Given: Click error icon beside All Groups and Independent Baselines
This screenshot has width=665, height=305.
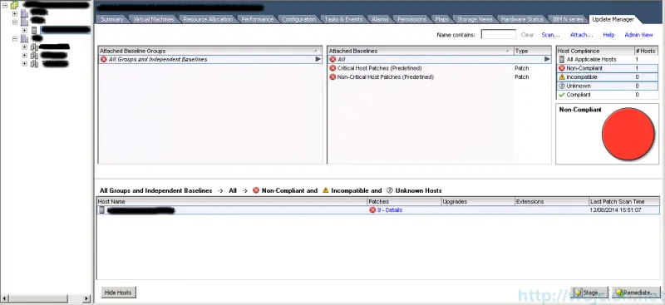Looking at the screenshot, I should click(x=103, y=59).
